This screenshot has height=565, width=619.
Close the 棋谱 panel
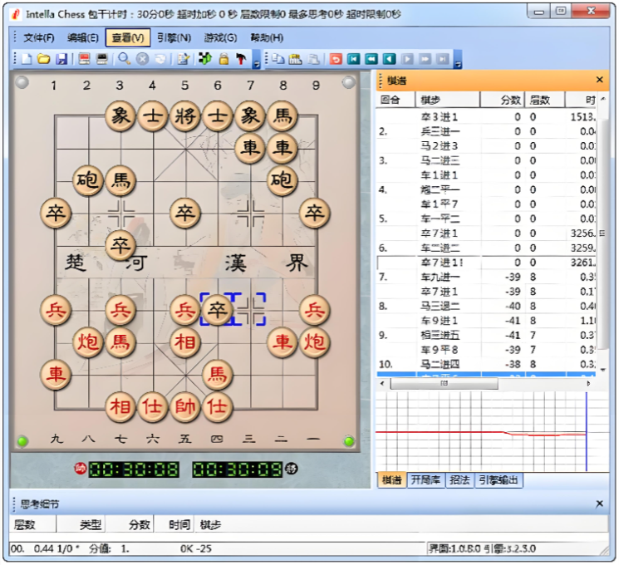click(x=599, y=80)
